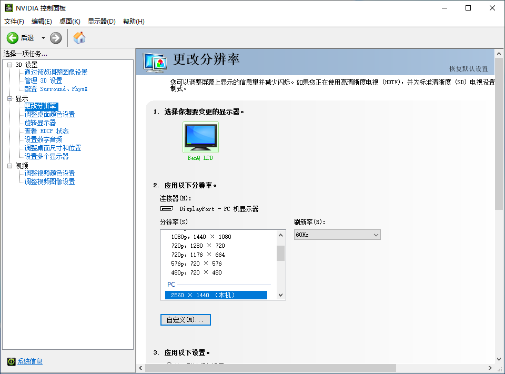Click the Home icon in toolbar

79,38
